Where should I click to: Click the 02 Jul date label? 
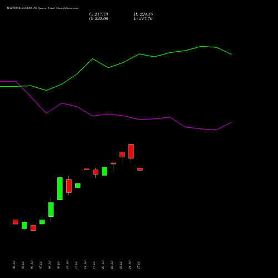tap(14, 265)
